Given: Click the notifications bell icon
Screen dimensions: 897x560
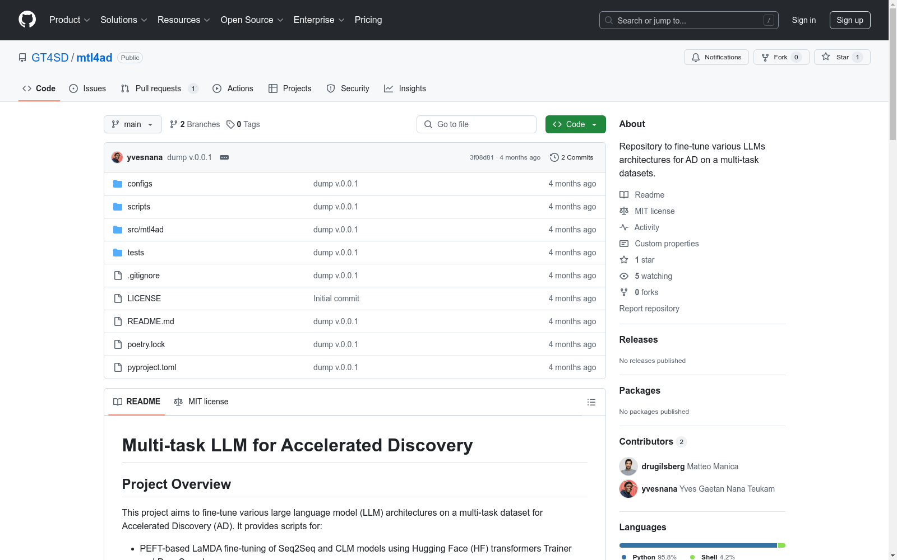Looking at the screenshot, I should 696,57.
